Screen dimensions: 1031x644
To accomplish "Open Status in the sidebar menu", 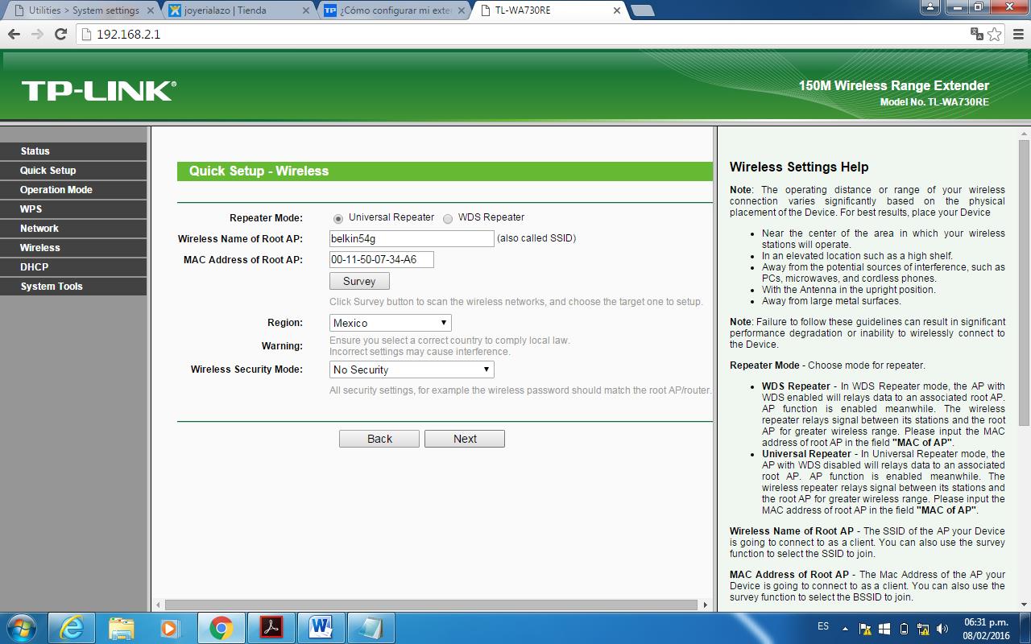I will [73, 151].
